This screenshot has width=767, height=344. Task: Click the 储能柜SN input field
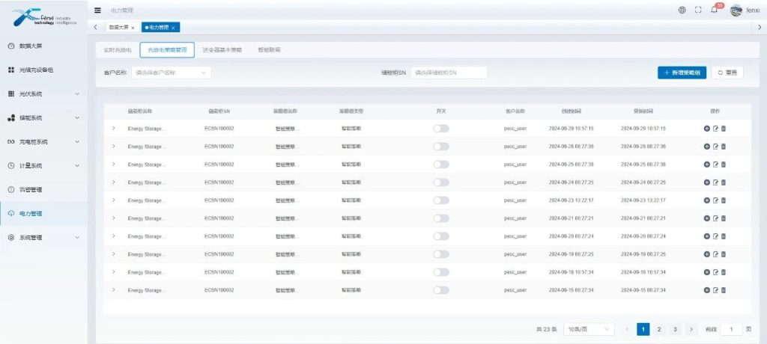(x=449, y=73)
